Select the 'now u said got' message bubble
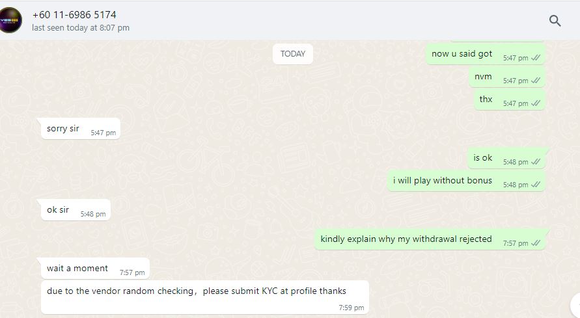The image size is (580, 318). 486,54
